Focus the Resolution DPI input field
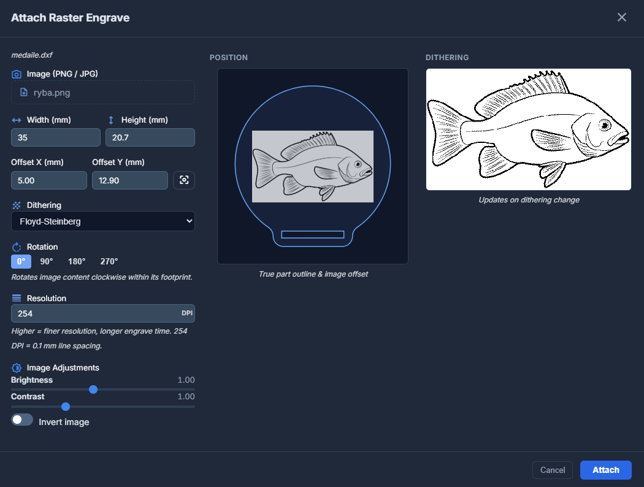This screenshot has width=644, height=487. [x=95, y=313]
